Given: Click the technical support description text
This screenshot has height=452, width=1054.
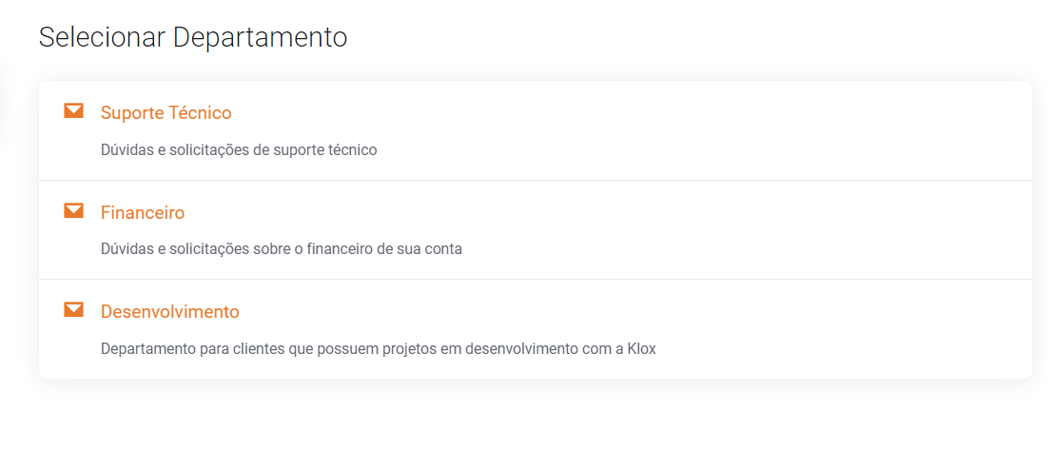Looking at the screenshot, I should (x=239, y=150).
